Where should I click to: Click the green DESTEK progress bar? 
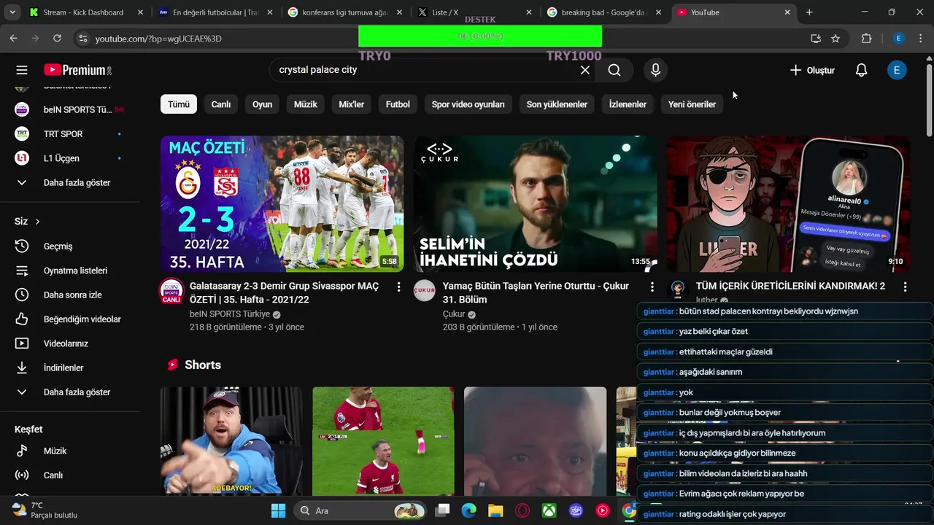click(480, 36)
